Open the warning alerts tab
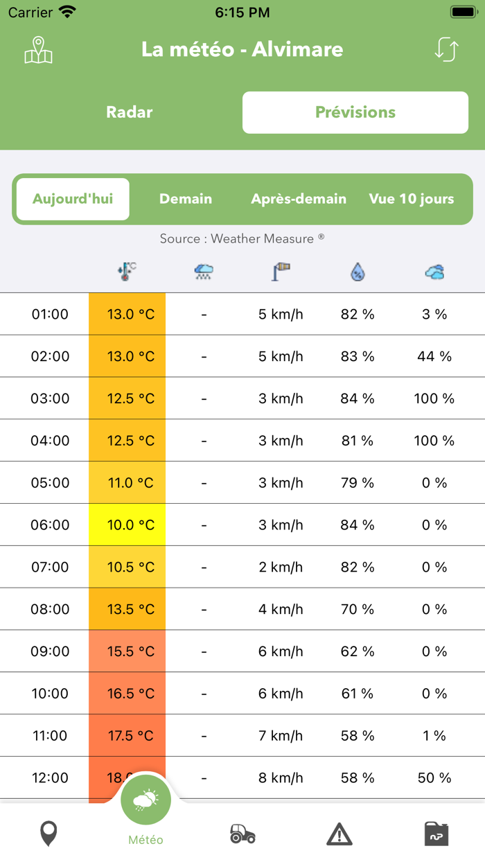Image resolution: width=485 pixels, height=862 pixels. pos(339,834)
